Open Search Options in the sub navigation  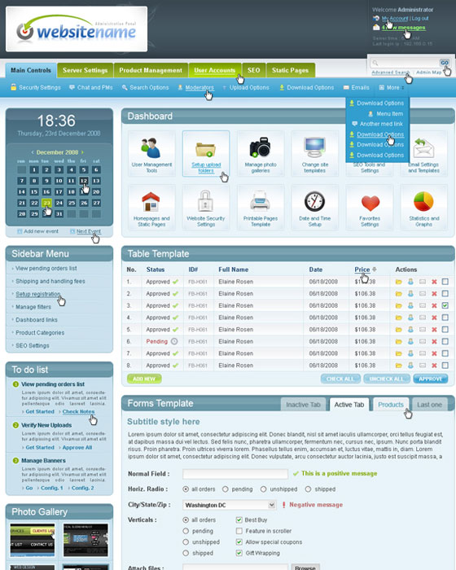[x=145, y=88]
